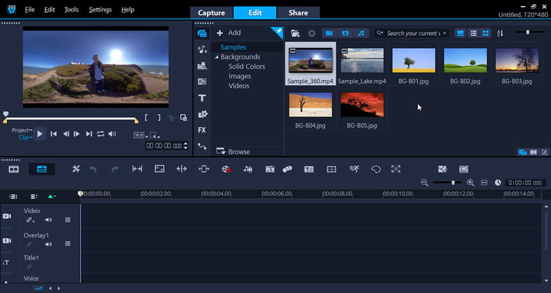
Task: Toggle track transparency for Video track
Action: 67,220
